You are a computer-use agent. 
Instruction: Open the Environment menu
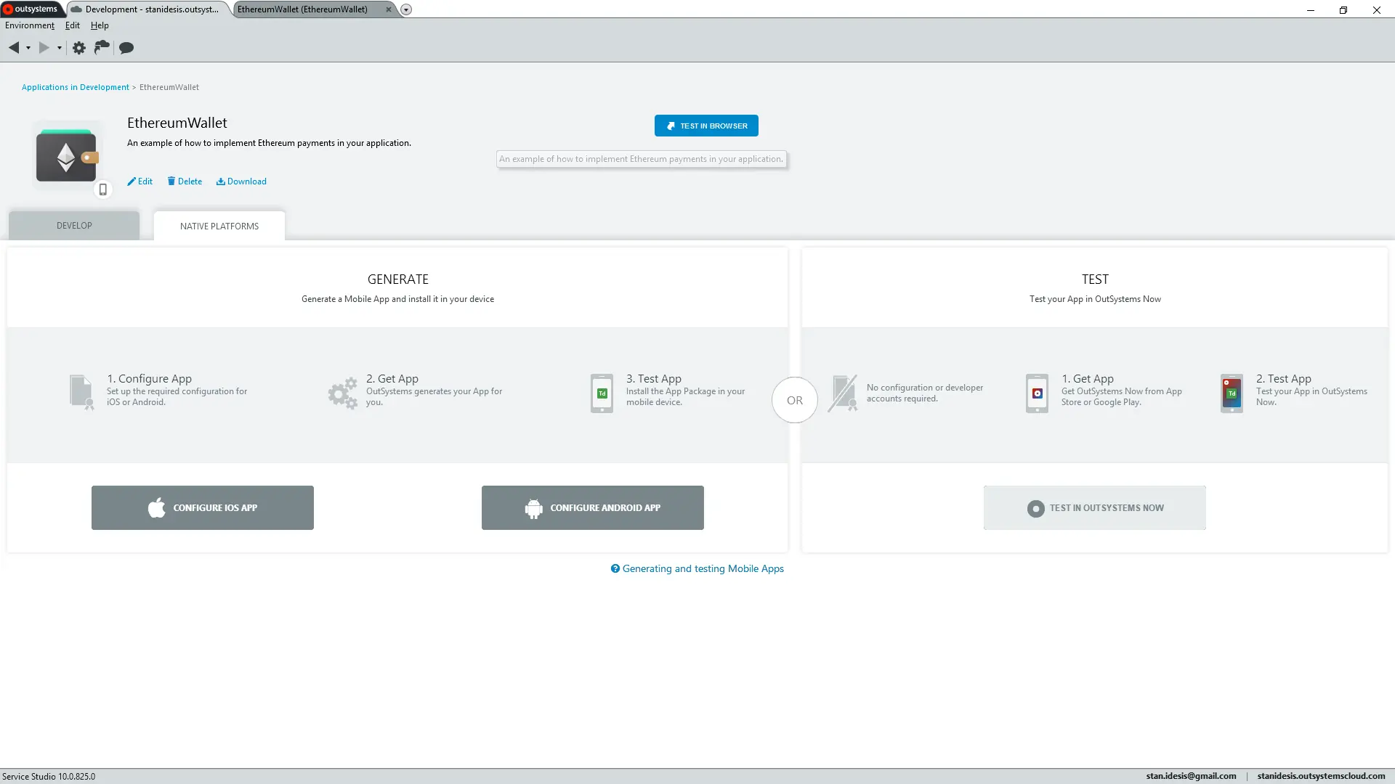(x=29, y=25)
